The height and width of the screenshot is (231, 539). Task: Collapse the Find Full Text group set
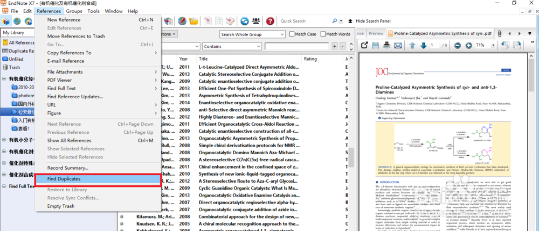click(x=4, y=186)
